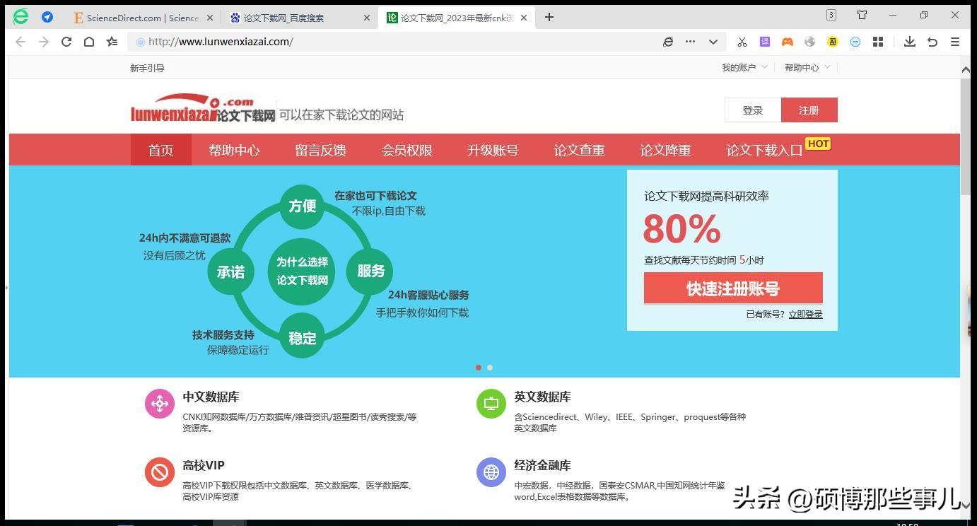Image resolution: width=977 pixels, height=526 pixels.
Task: Open address bar dropdown chevron
Action: [x=713, y=42]
